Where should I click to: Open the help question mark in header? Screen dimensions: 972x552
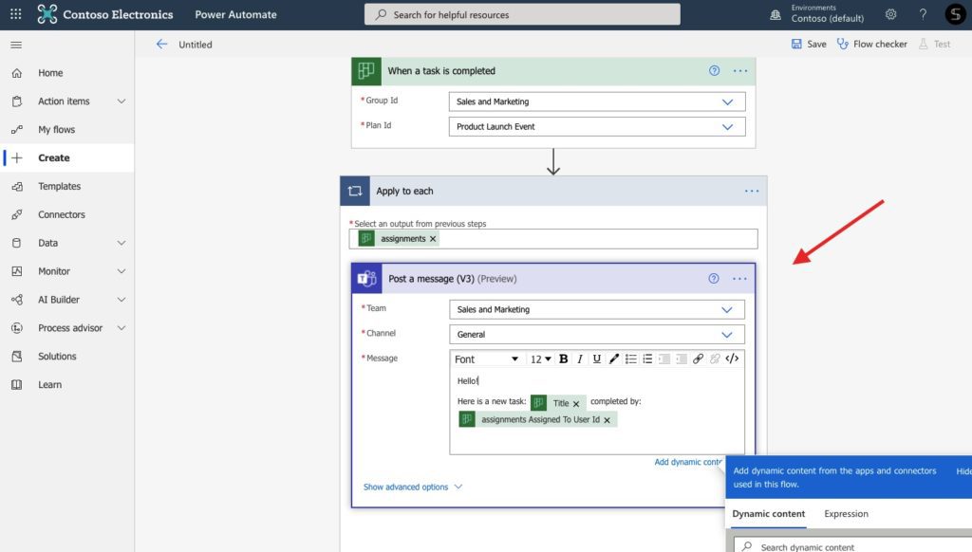click(923, 14)
